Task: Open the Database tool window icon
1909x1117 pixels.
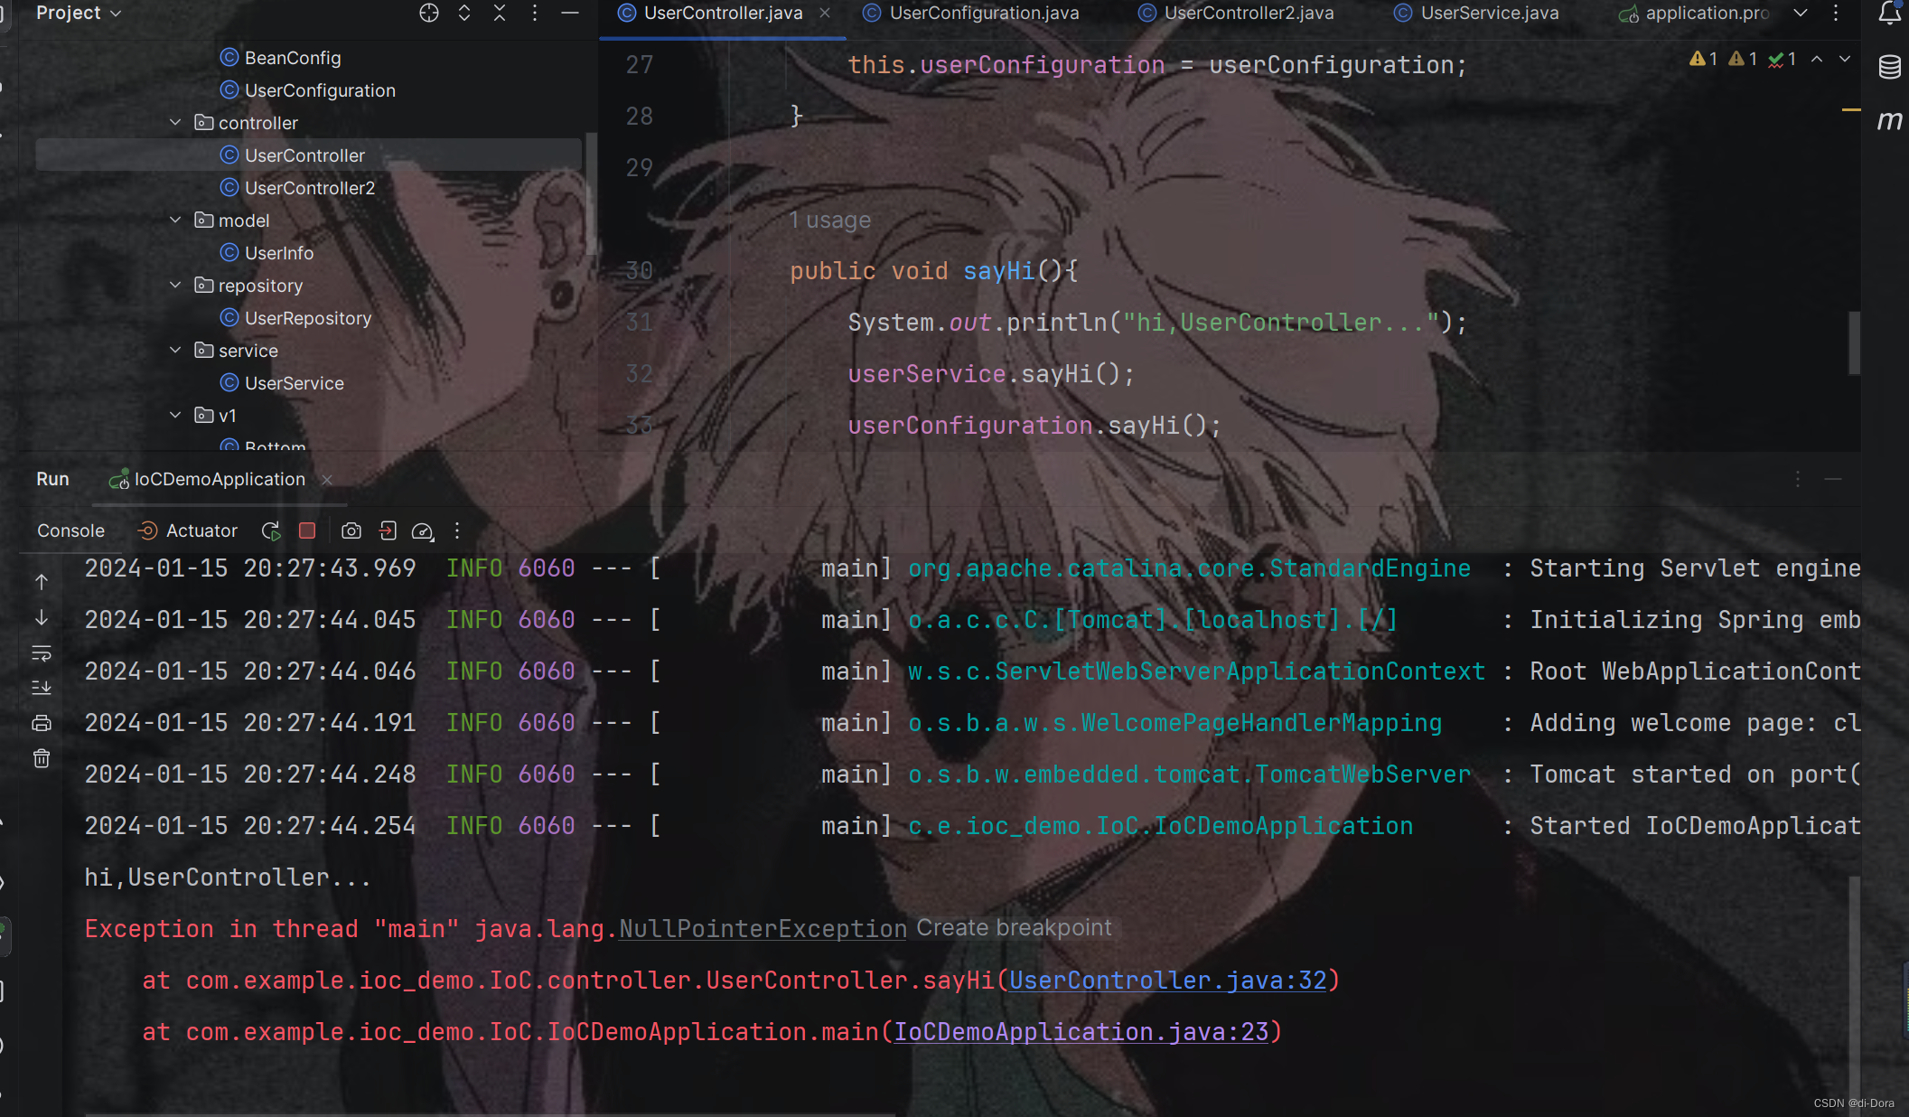Action: pos(1889,67)
